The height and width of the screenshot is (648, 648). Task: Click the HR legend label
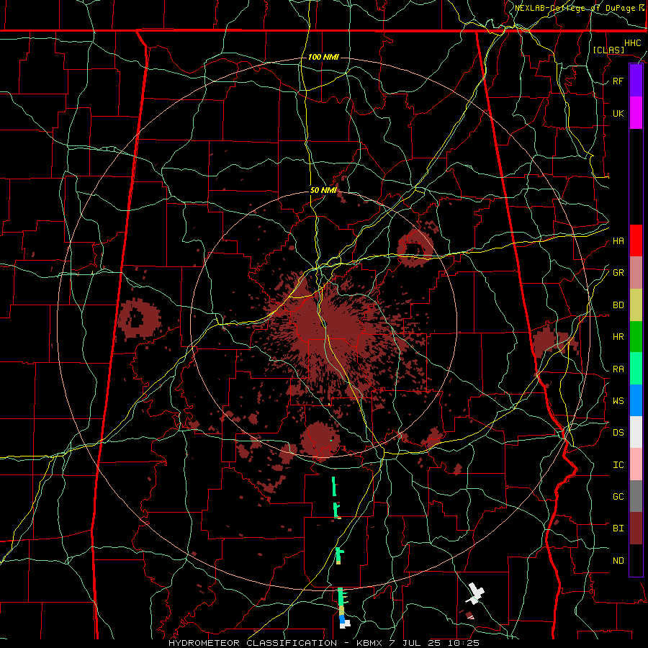coord(618,337)
